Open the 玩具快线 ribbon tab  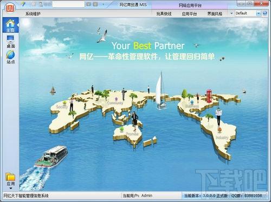pyautogui.click(x=164, y=14)
